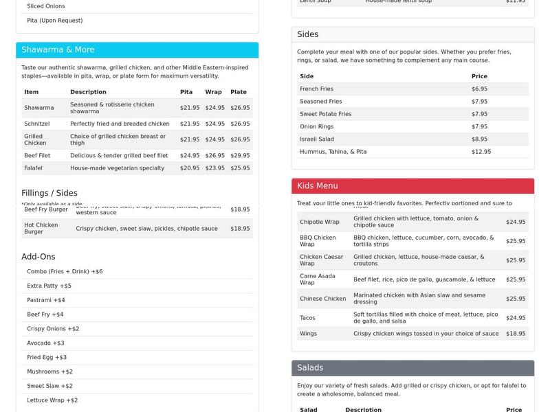The height and width of the screenshot is (412, 550).
Task: Click the Beef Filet item name
Action: coord(37,156)
